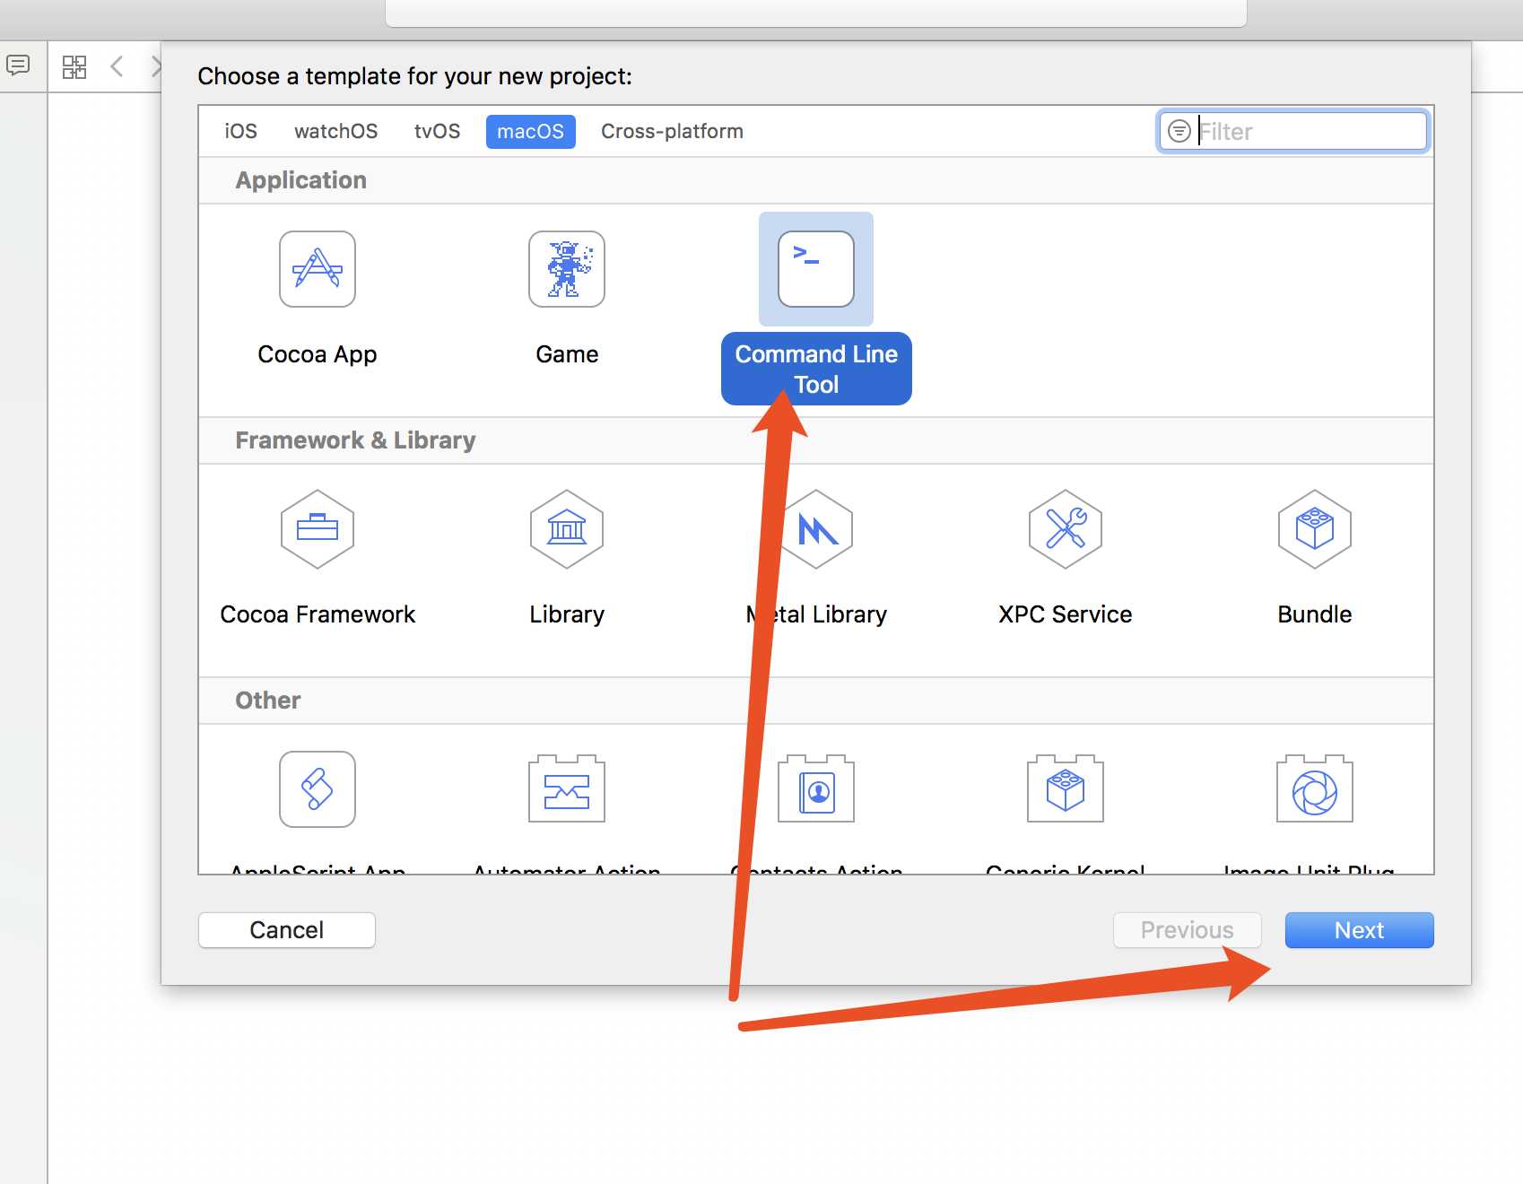Go back using the toolbar back chevron
The width and height of the screenshot is (1523, 1184).
[117, 66]
